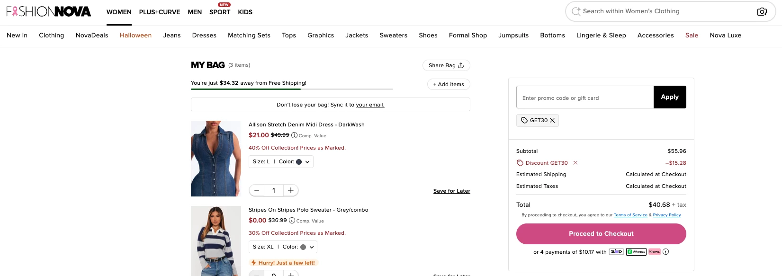Select the MEN tab
Viewport: 782px width, 276px height.
click(195, 12)
